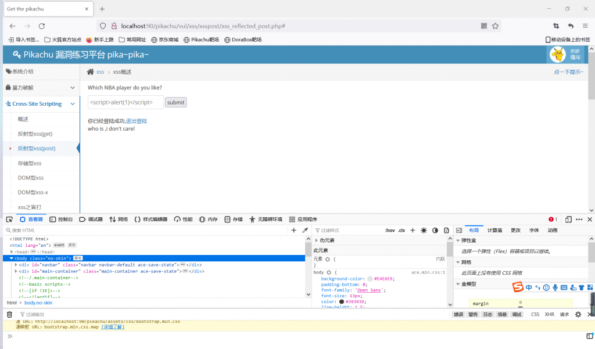Expand the main-container div node

[16, 271]
